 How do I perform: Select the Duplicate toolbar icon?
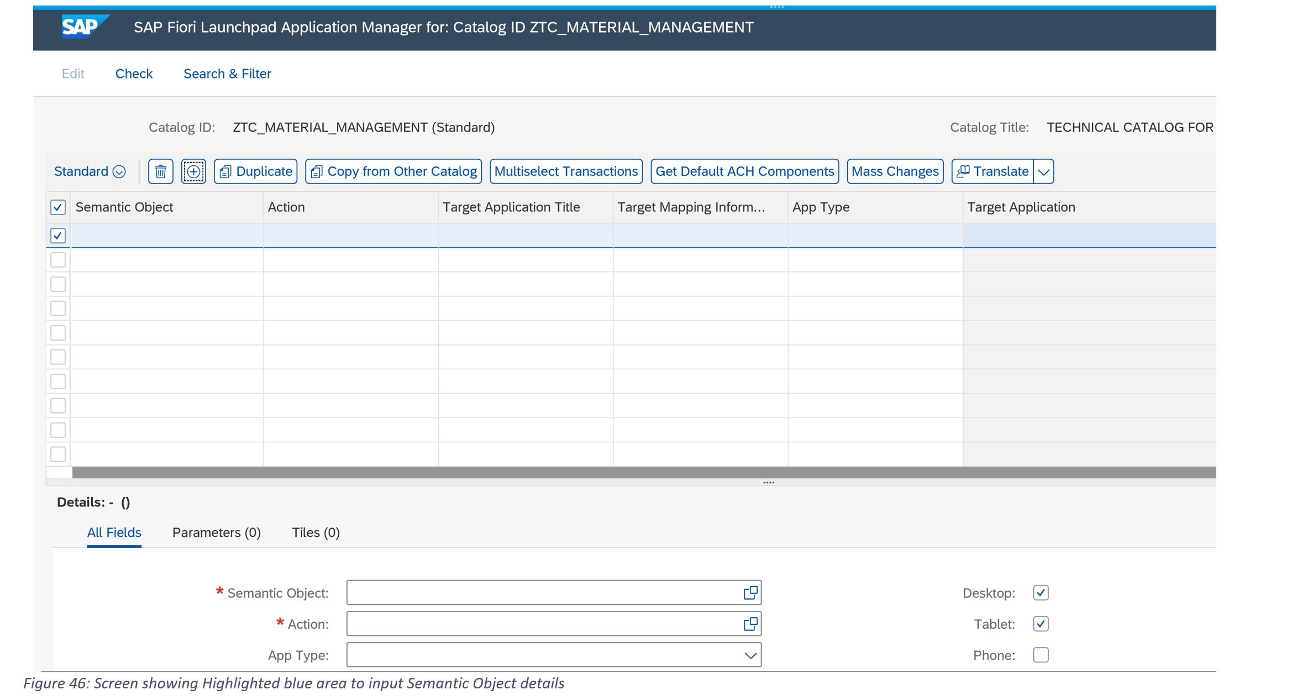(x=225, y=171)
